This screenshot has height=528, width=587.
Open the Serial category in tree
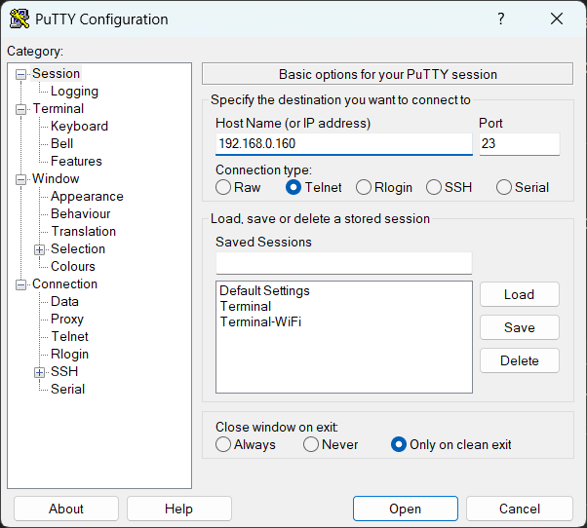click(x=67, y=390)
